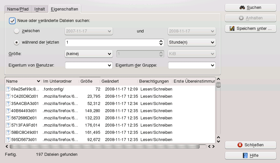Click size value 149,280
Image resolution: width=280 pixels, height=163 pixels.
tap(93, 111)
